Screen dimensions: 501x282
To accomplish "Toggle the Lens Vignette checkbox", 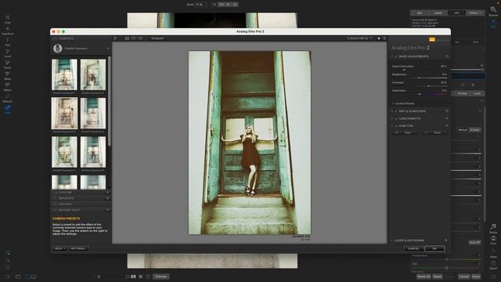I will click(396, 118).
